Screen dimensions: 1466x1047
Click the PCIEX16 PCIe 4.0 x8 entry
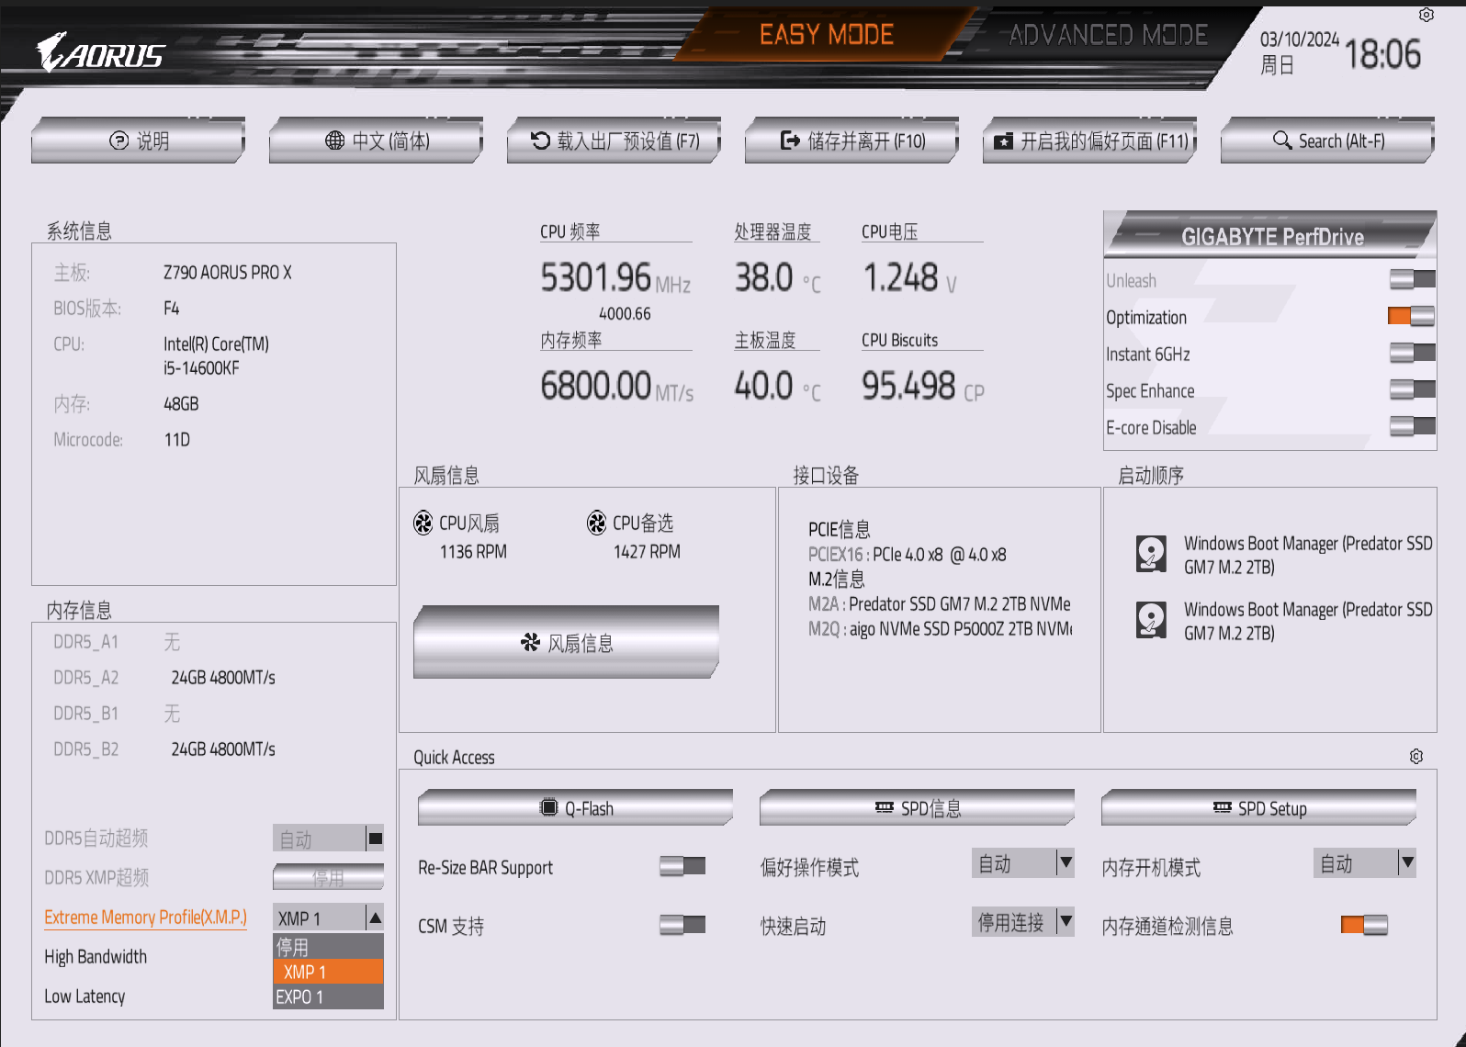click(x=908, y=555)
